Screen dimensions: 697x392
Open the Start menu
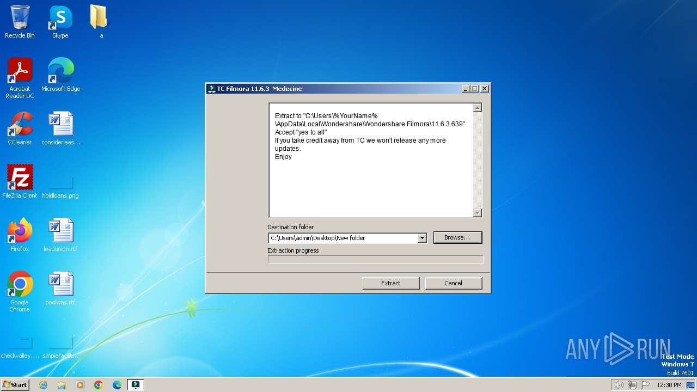15,385
